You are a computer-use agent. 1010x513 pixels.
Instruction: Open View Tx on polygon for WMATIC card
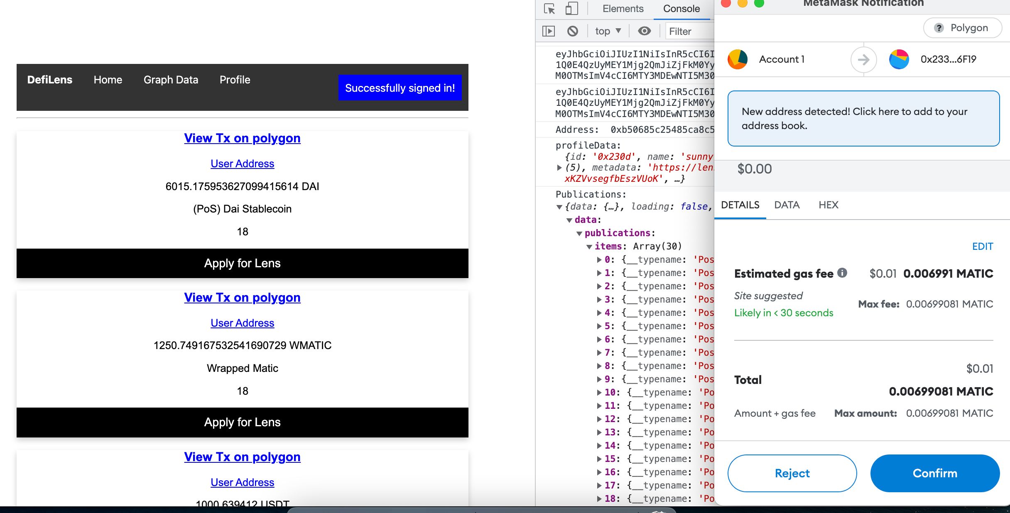click(243, 298)
